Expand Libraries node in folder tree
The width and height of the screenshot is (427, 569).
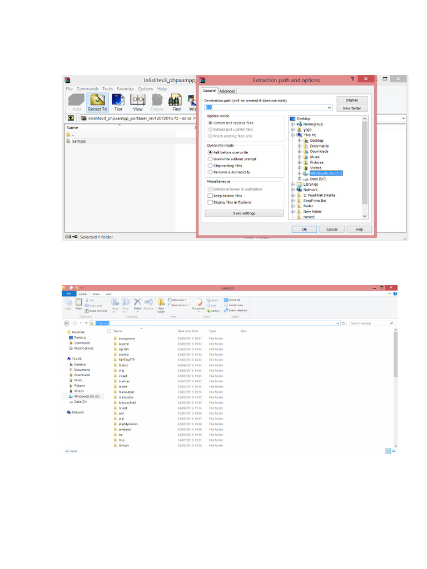(292, 184)
